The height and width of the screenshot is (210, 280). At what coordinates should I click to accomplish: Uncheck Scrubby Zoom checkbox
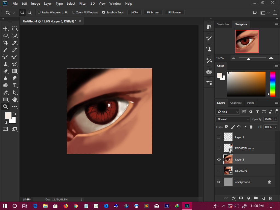[104, 12]
